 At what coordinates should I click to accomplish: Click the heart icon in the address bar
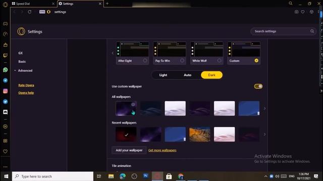(x=303, y=12)
